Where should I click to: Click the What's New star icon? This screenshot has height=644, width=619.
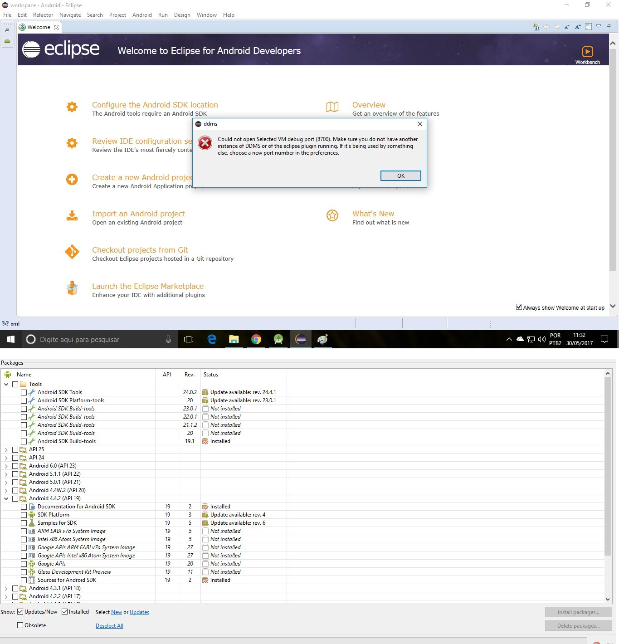click(x=332, y=215)
